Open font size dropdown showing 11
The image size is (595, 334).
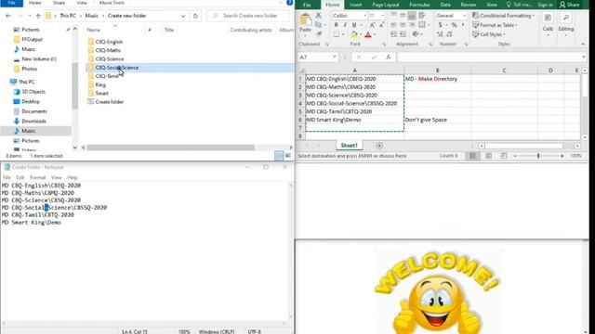pyautogui.click(x=382, y=16)
